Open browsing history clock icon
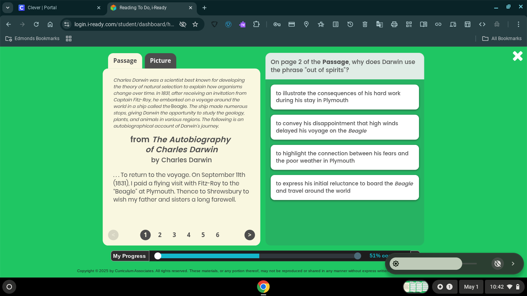This screenshot has width=527, height=296. 350,24
